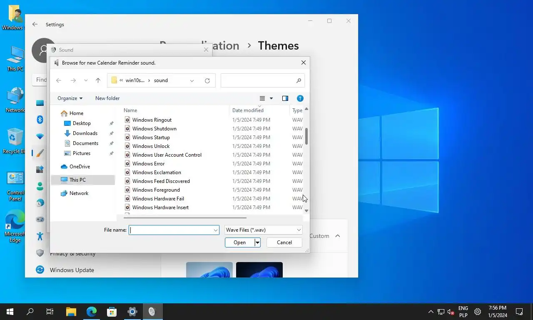Viewport: 533px width, 320px height.
Task: Select Downloads in the navigation pane
Action: point(85,133)
